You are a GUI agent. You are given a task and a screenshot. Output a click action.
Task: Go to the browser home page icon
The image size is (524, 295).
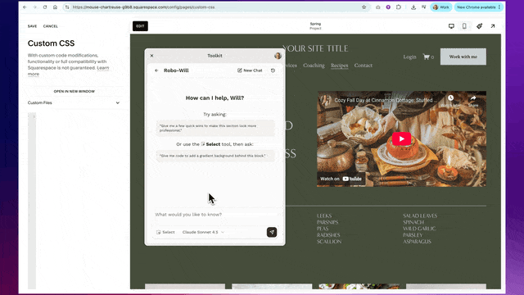tap(55, 7)
